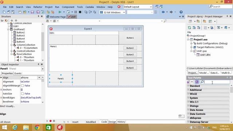Click Button3 on the form designer
Screen dimensions: 233x131
pyautogui.click(x=130, y=55)
